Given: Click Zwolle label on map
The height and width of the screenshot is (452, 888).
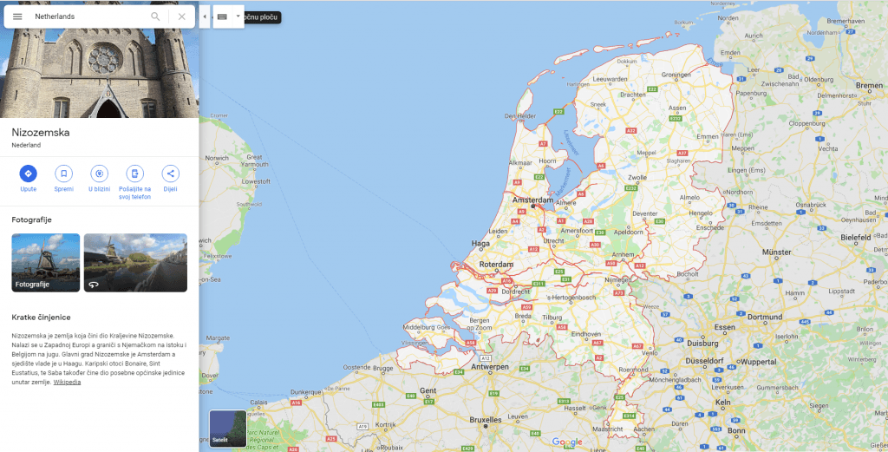Looking at the screenshot, I should coord(637,177).
